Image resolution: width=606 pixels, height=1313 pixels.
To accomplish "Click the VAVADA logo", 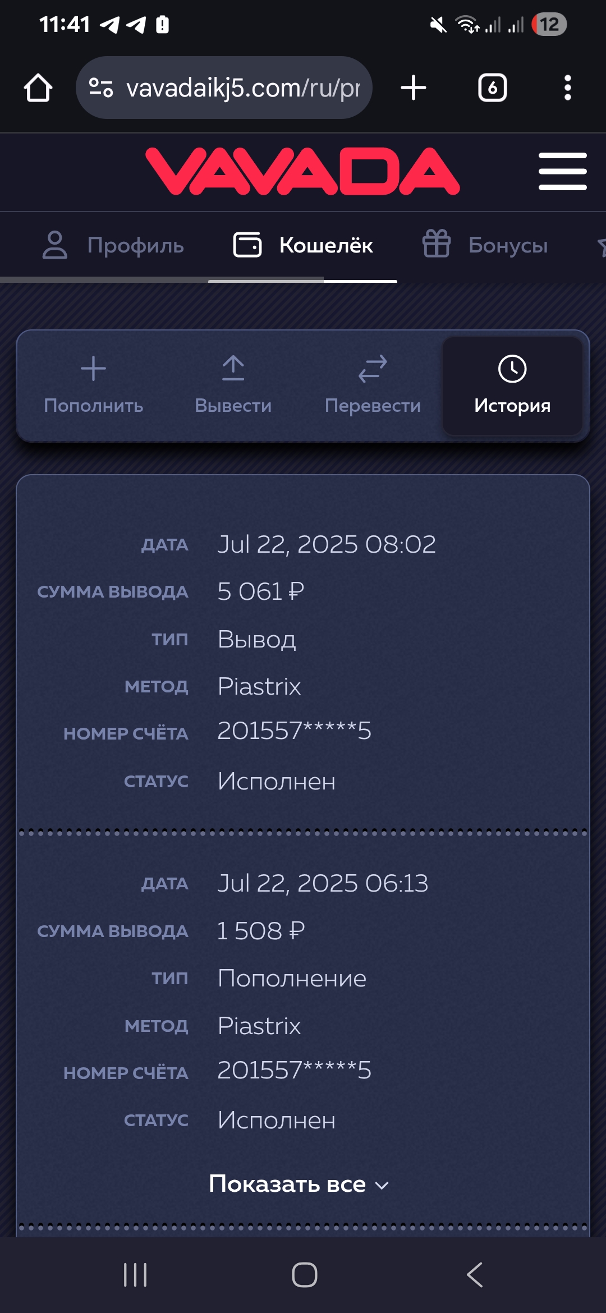I will 302,172.
